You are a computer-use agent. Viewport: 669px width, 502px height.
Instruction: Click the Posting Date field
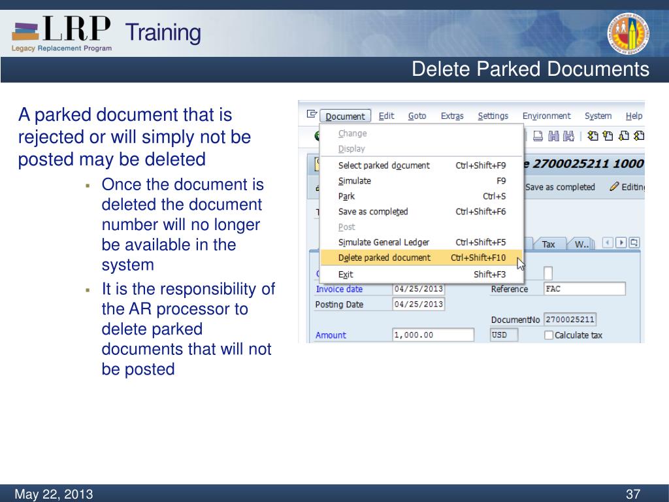click(418, 305)
